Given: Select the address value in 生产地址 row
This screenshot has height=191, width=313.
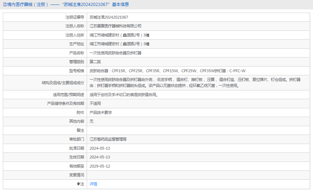Looking at the screenshot, I should [119, 44].
